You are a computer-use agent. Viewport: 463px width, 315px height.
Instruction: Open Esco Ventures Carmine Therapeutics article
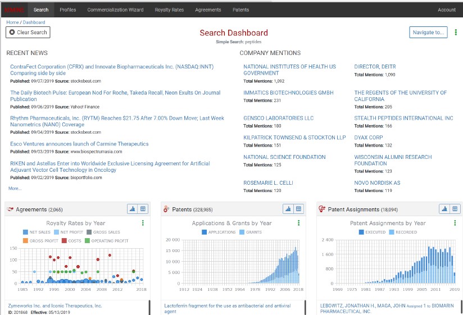click(79, 144)
